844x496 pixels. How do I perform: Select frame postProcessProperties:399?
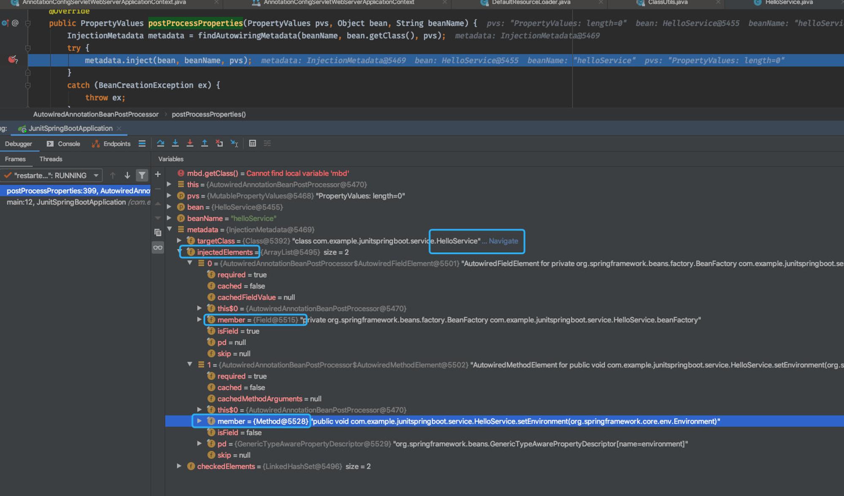click(x=75, y=191)
